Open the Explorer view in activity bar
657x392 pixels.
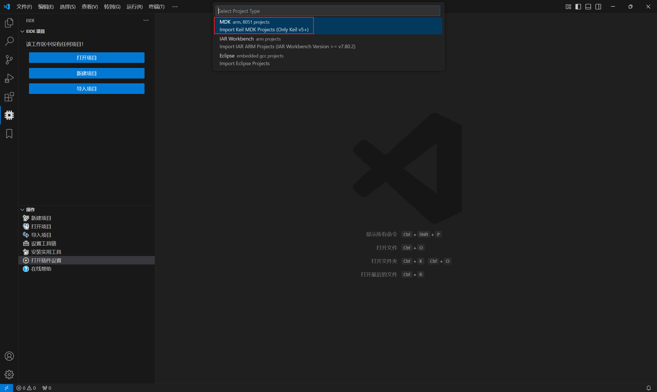point(9,23)
